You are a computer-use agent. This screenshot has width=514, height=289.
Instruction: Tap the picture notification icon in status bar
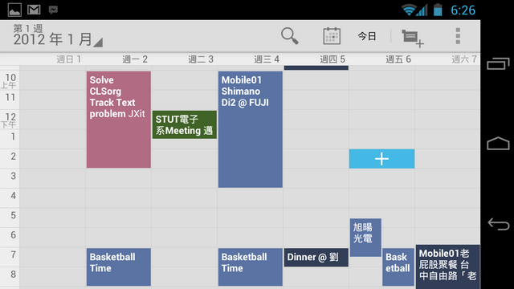coord(14,10)
